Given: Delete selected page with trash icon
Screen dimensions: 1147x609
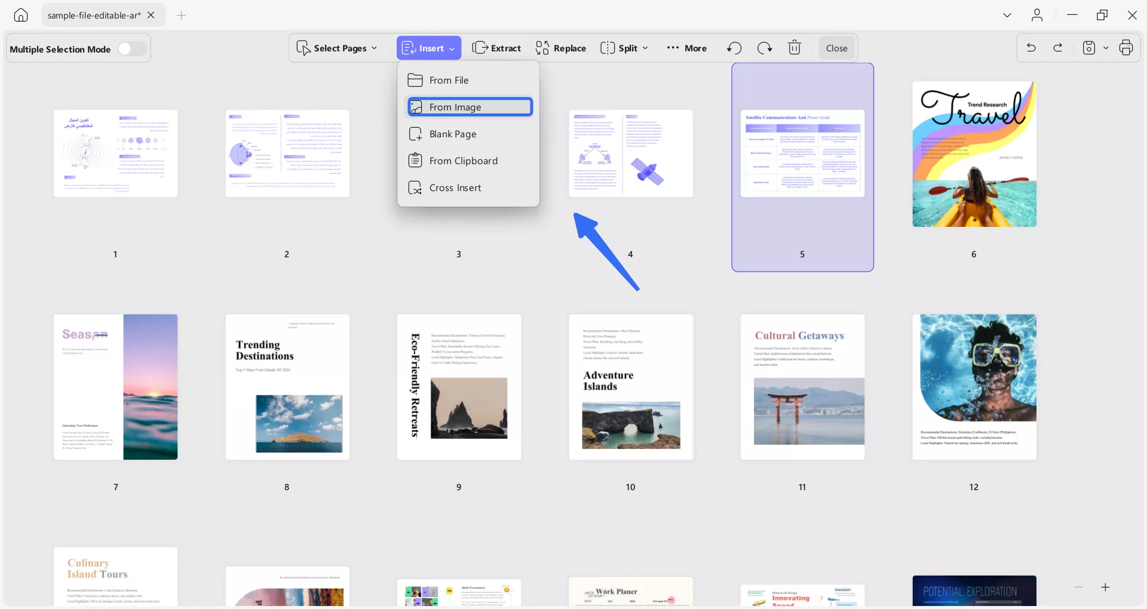Looking at the screenshot, I should (794, 48).
